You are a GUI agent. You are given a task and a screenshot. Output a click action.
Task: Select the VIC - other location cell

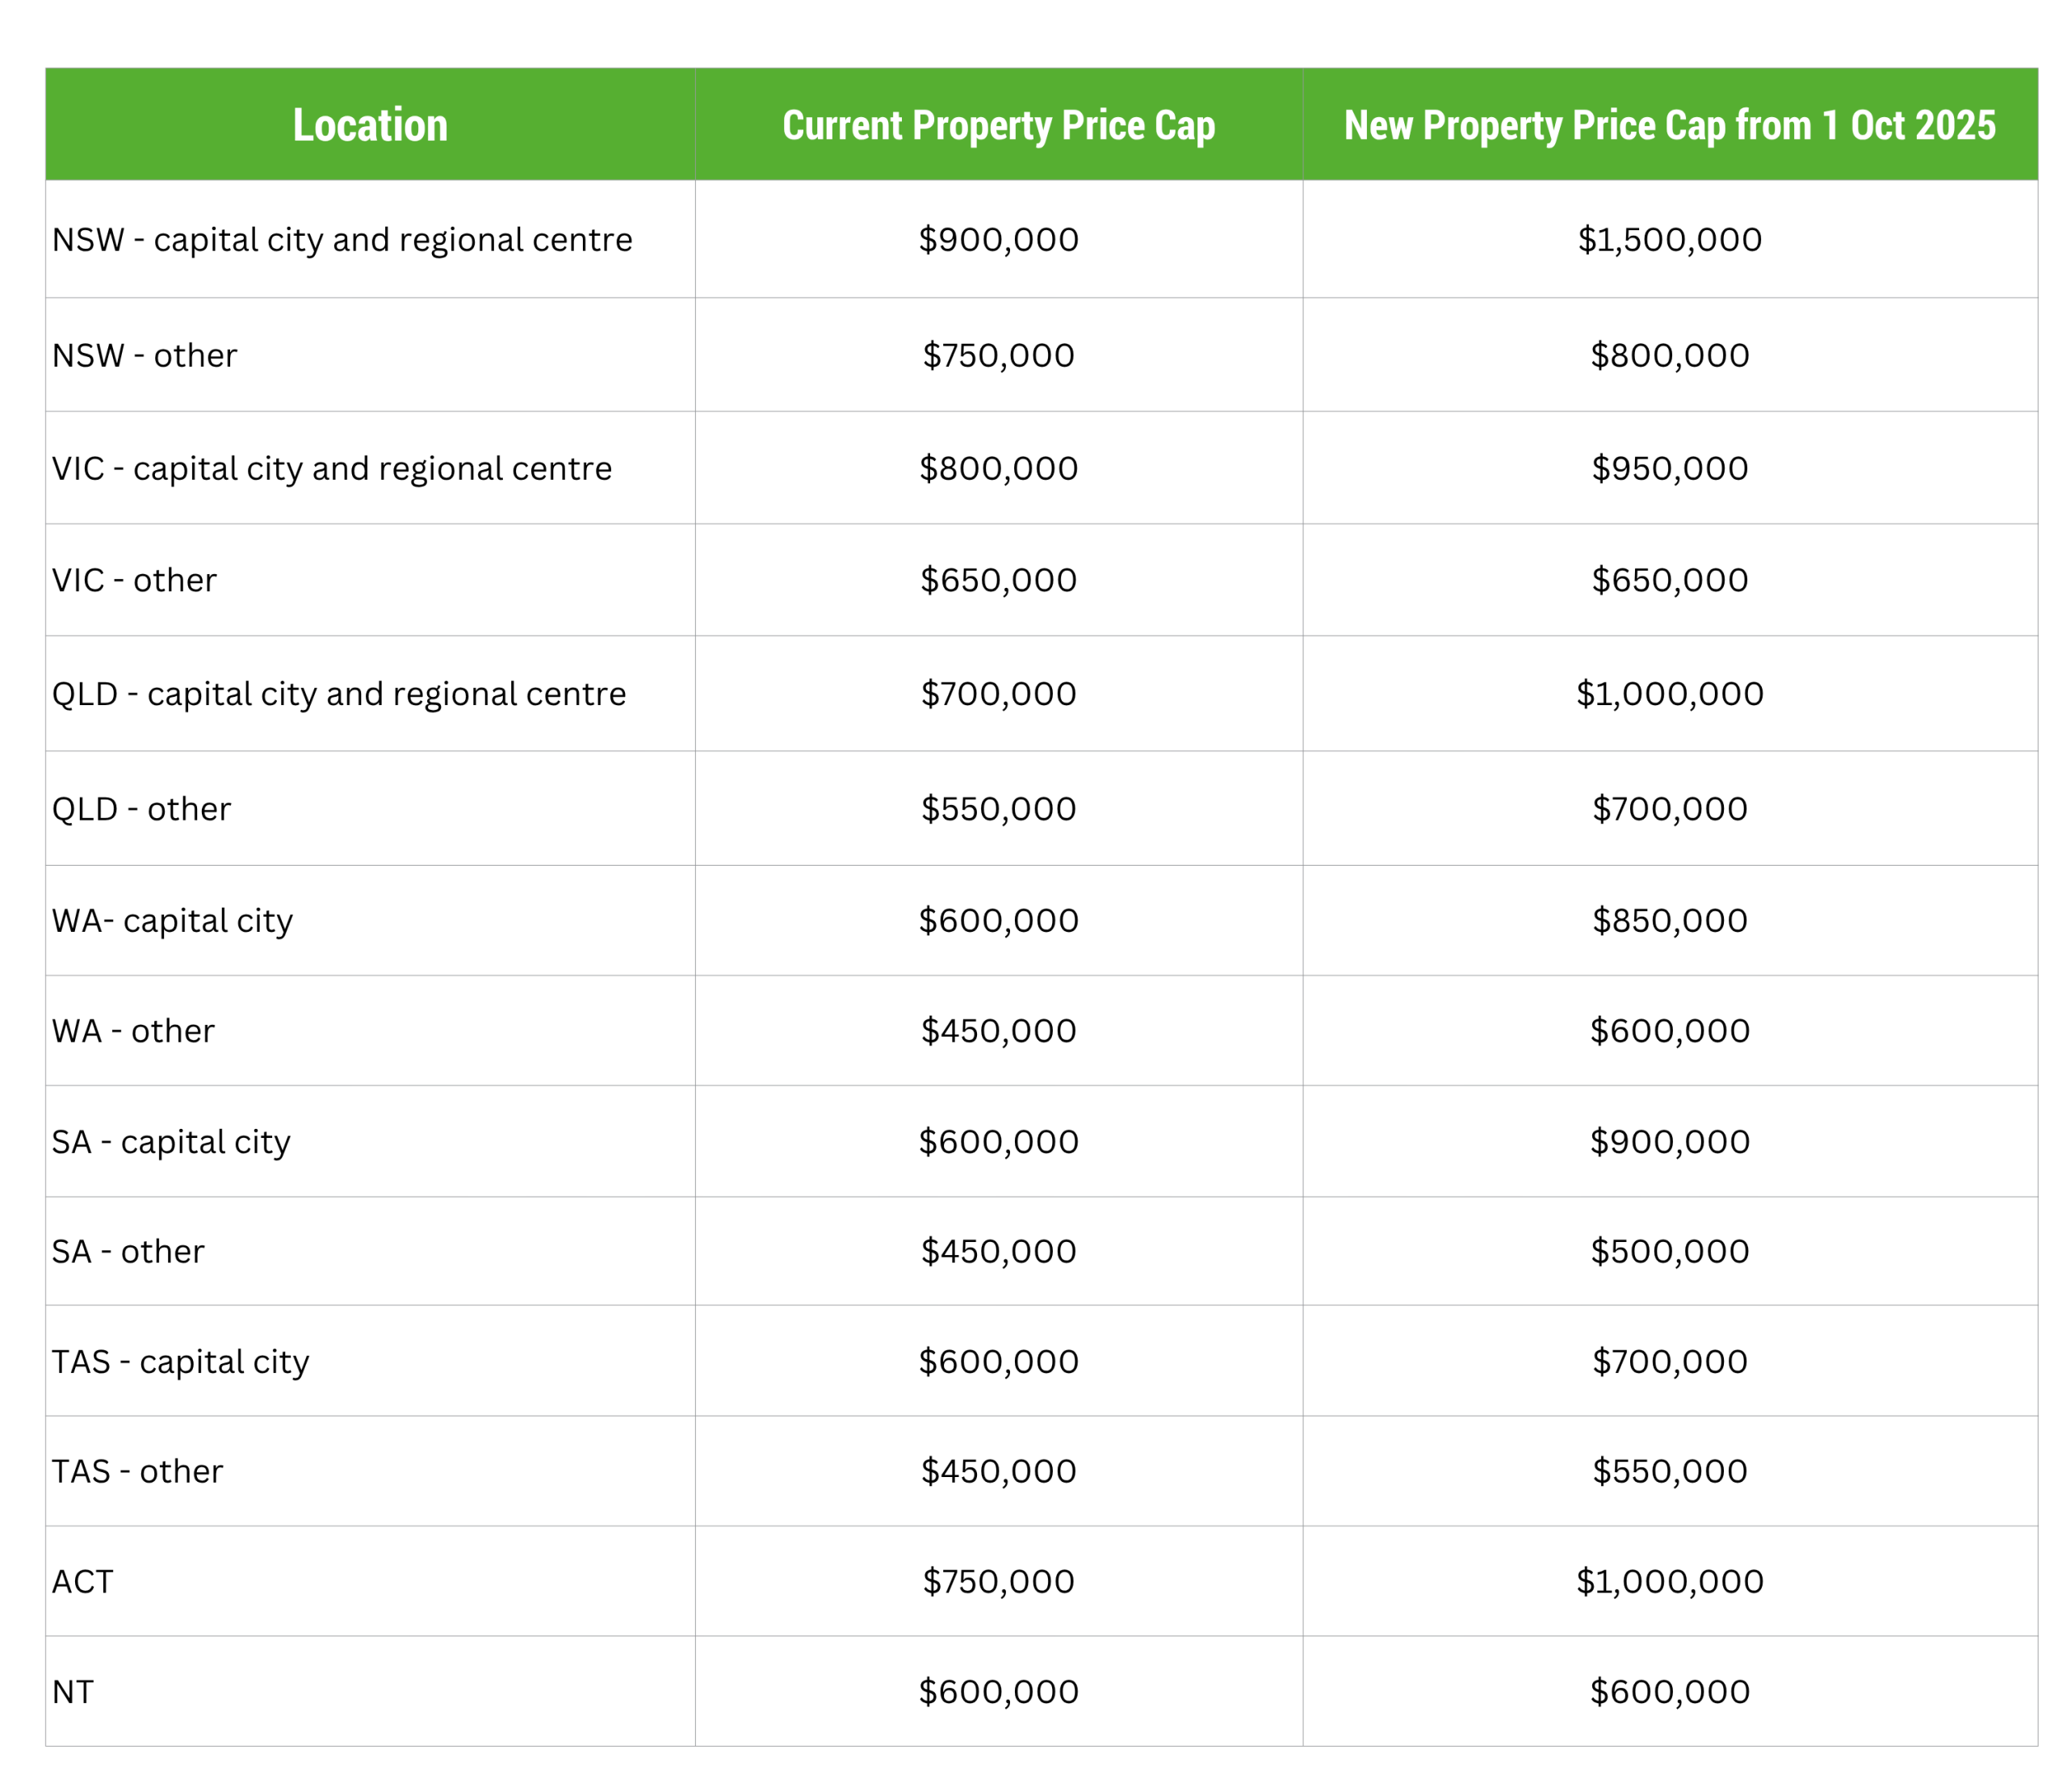pos(134,580)
